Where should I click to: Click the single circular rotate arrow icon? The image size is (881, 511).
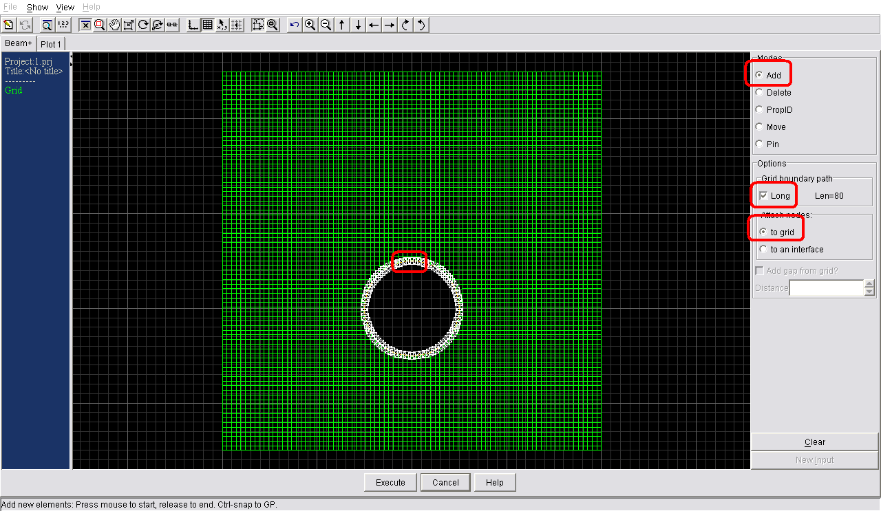click(143, 25)
